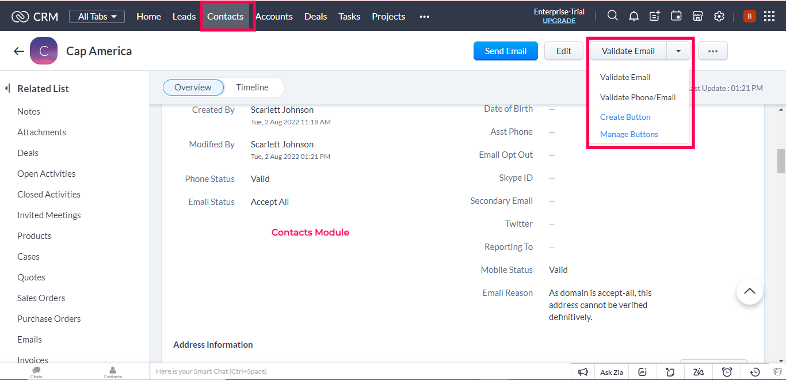Open the All Tabs dropdown
This screenshot has width=786, height=380.
(x=97, y=17)
